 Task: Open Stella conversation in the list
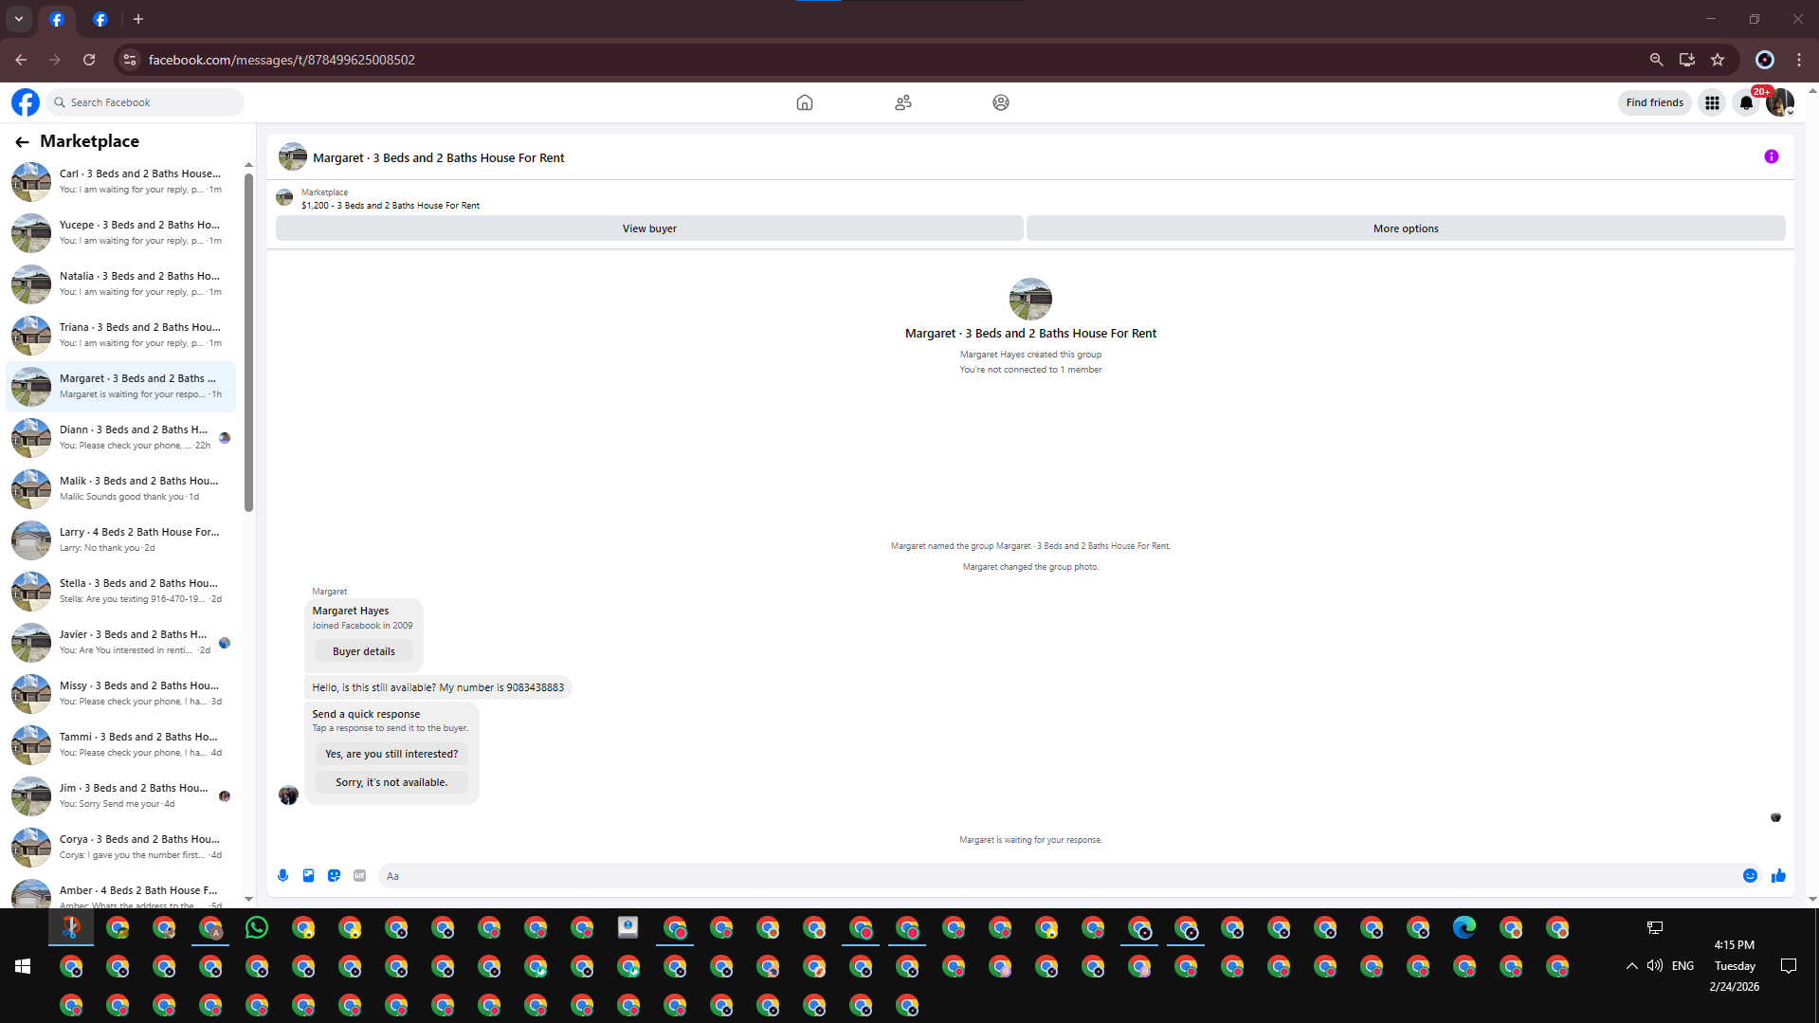pyautogui.click(x=120, y=591)
